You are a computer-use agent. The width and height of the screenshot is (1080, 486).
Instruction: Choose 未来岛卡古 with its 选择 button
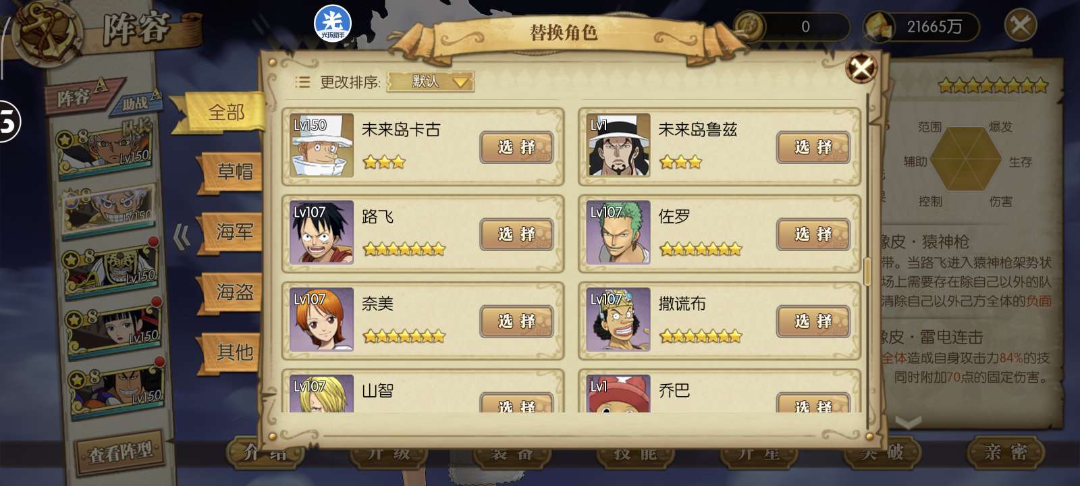(516, 147)
